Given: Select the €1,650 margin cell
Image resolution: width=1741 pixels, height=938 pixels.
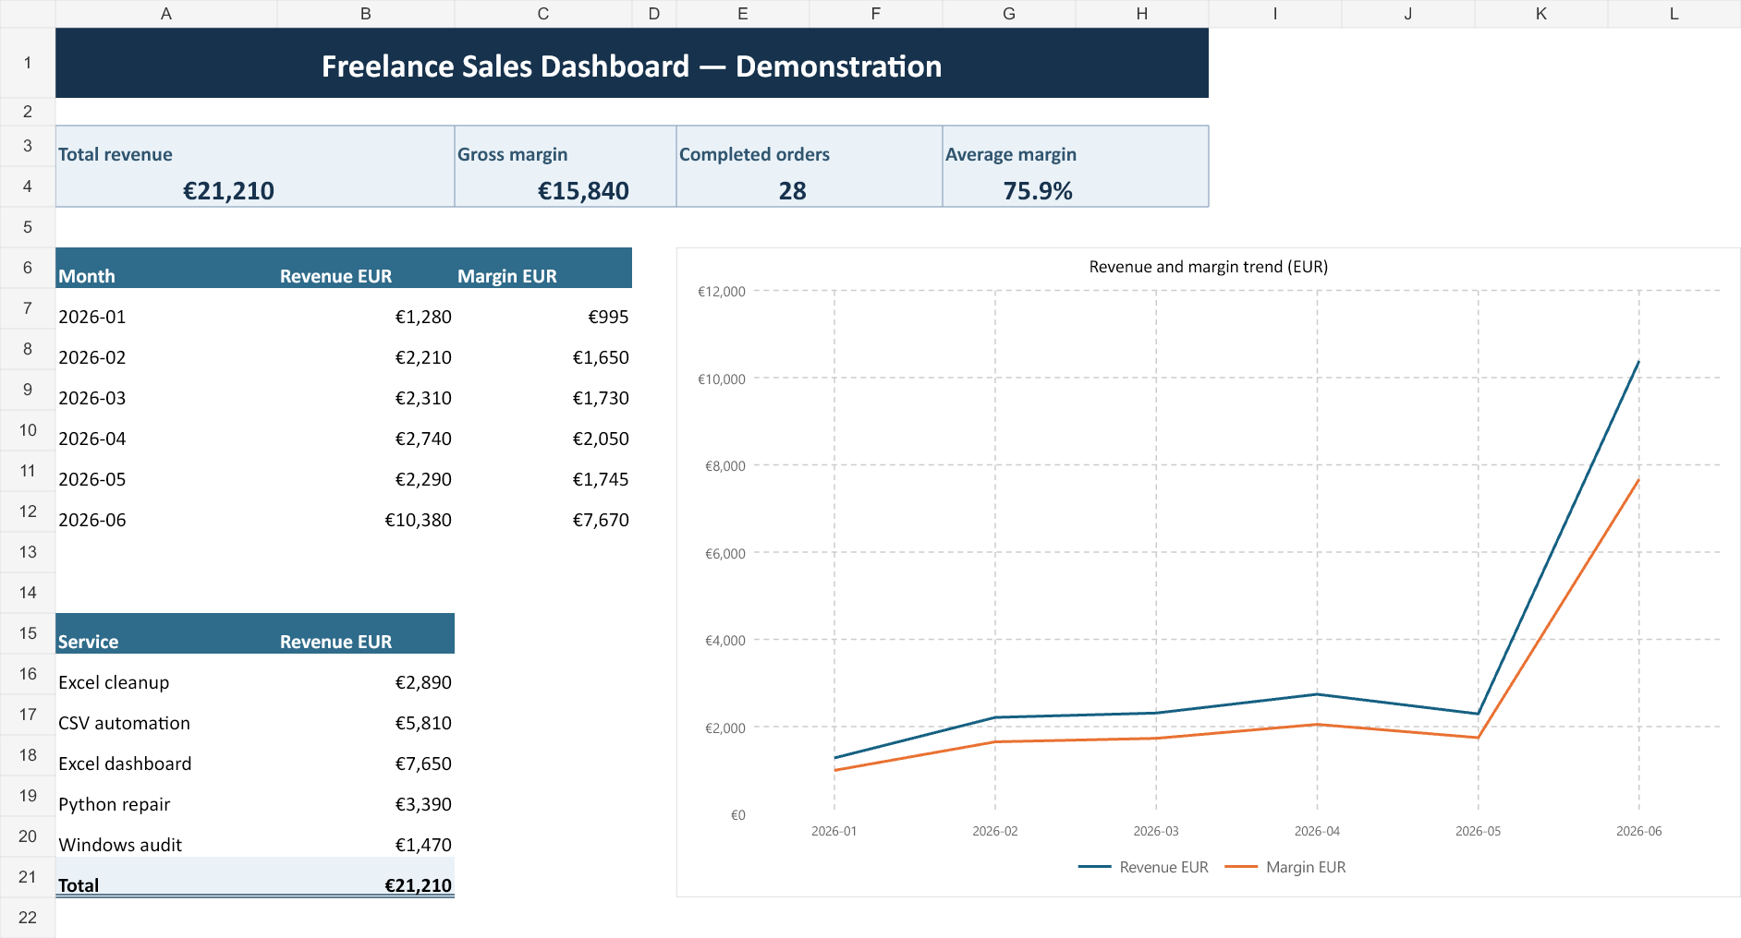Looking at the screenshot, I should pyautogui.click(x=543, y=349).
